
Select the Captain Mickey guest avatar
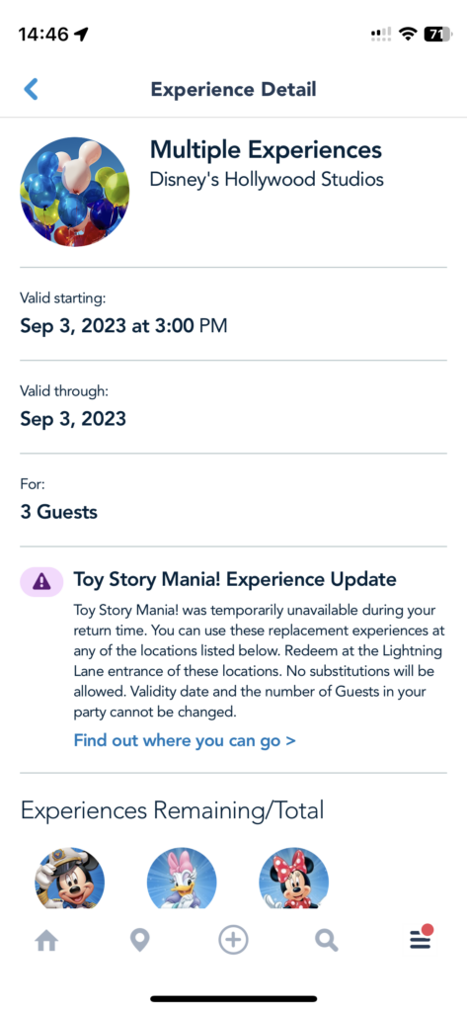69,878
